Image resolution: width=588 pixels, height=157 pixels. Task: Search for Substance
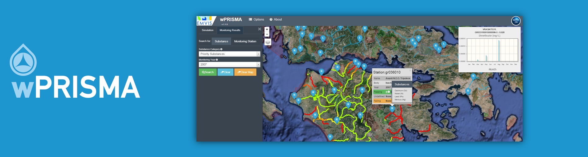point(221,41)
